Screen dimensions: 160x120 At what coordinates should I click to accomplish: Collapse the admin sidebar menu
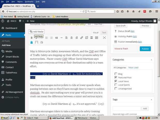[10, 97]
